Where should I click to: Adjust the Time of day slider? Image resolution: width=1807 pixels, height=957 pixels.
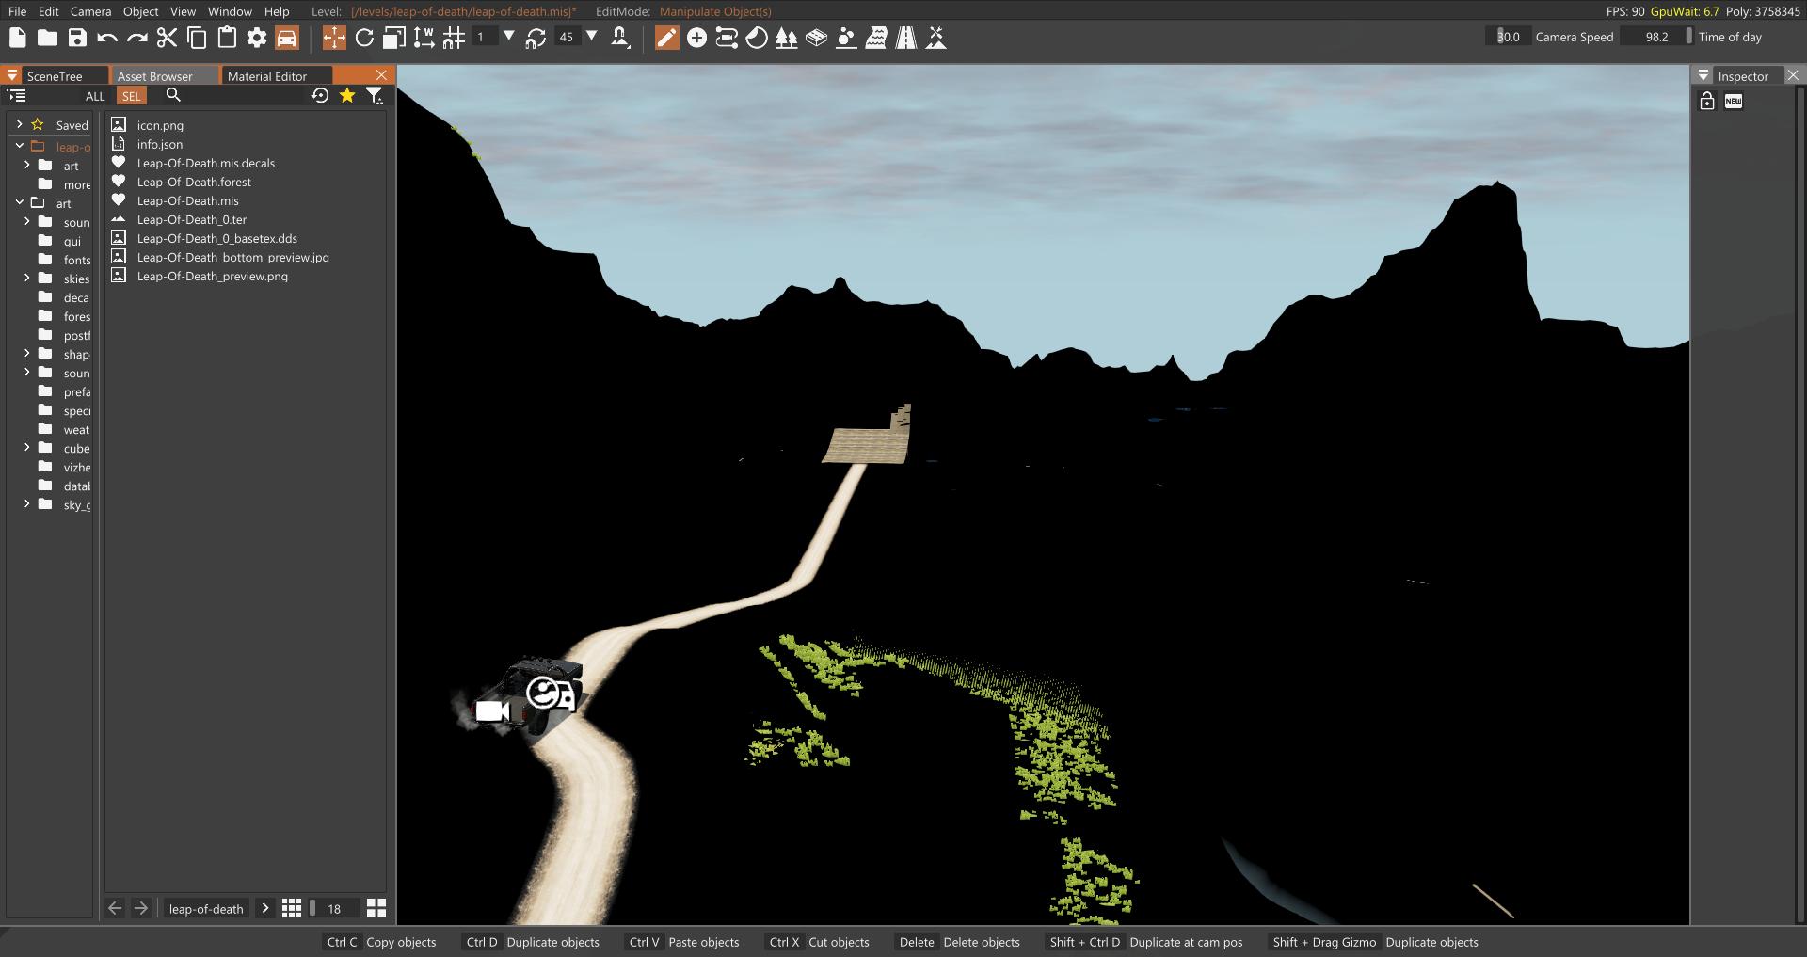pos(1658,37)
